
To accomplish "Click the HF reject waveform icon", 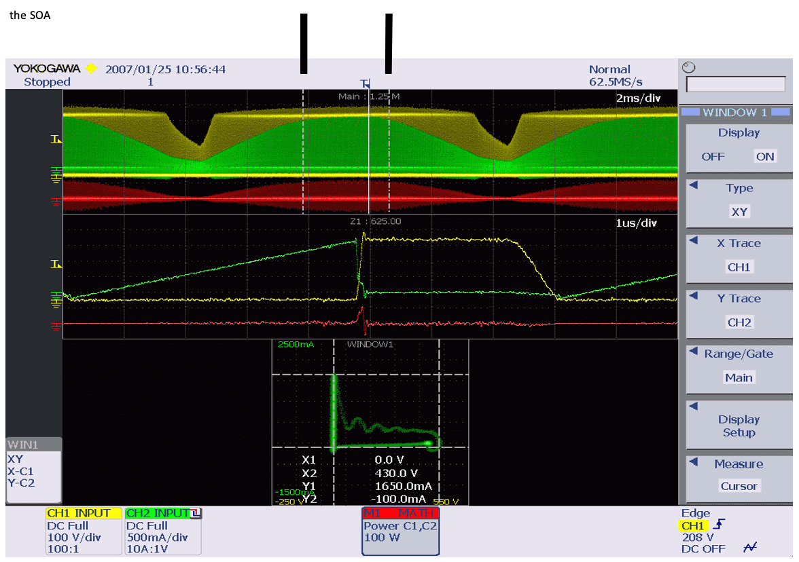I will 749,547.
